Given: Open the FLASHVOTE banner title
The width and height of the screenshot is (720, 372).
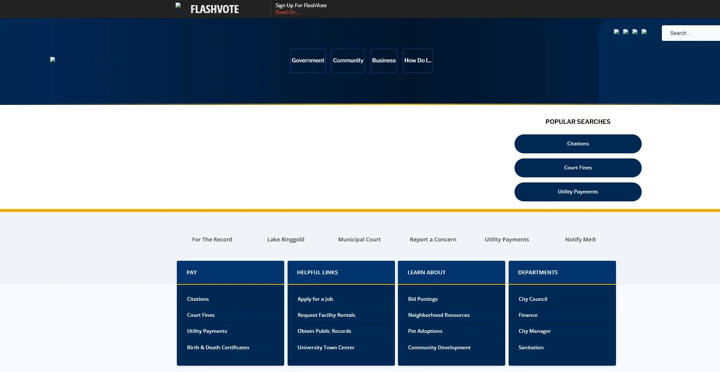Looking at the screenshot, I should (x=214, y=9).
